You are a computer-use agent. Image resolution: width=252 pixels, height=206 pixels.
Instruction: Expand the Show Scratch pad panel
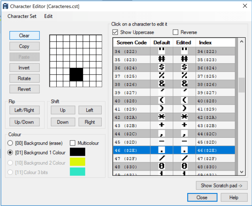coord(221,185)
